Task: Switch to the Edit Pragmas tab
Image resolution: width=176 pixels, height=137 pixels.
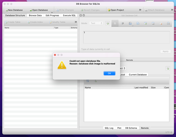Action: [52, 15]
